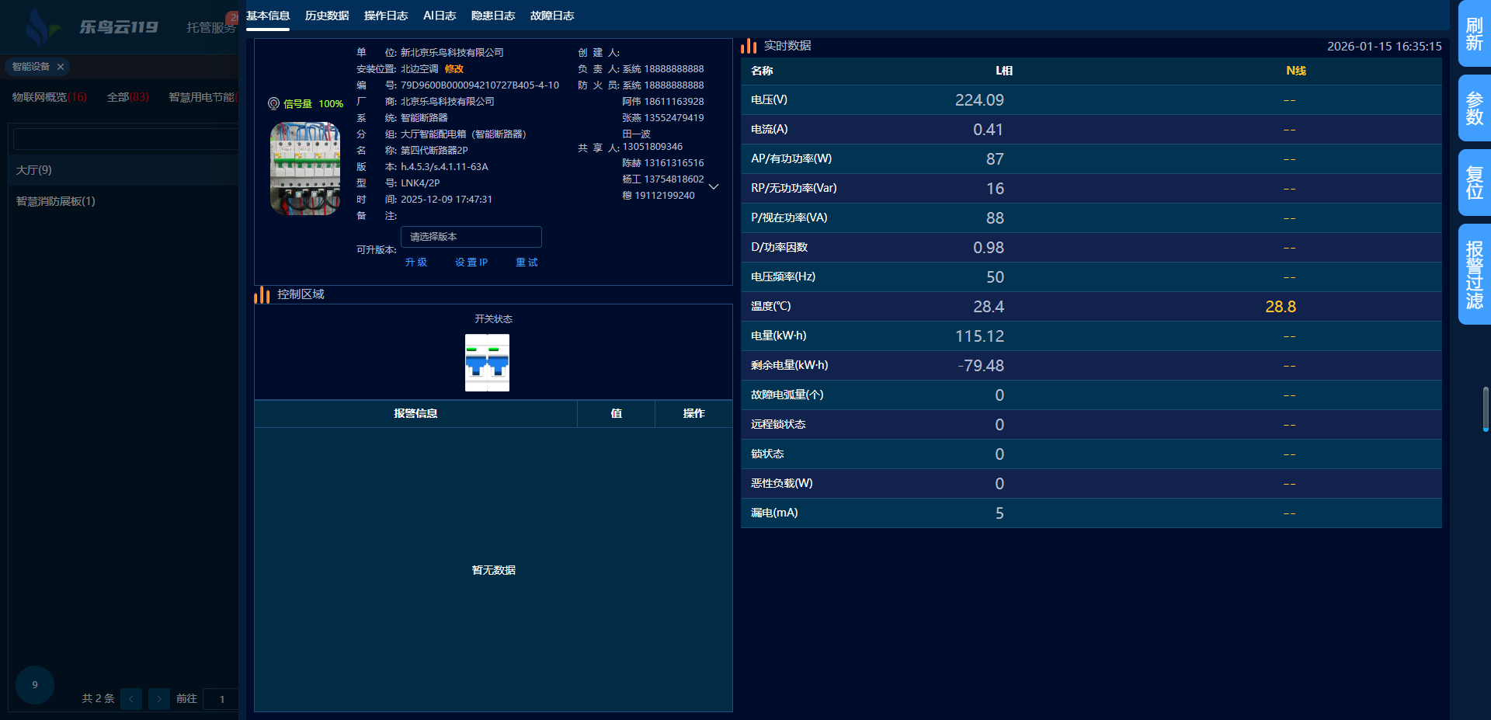Switch to the 历史数据 tab
Screen dimensions: 1491x720
[327, 16]
